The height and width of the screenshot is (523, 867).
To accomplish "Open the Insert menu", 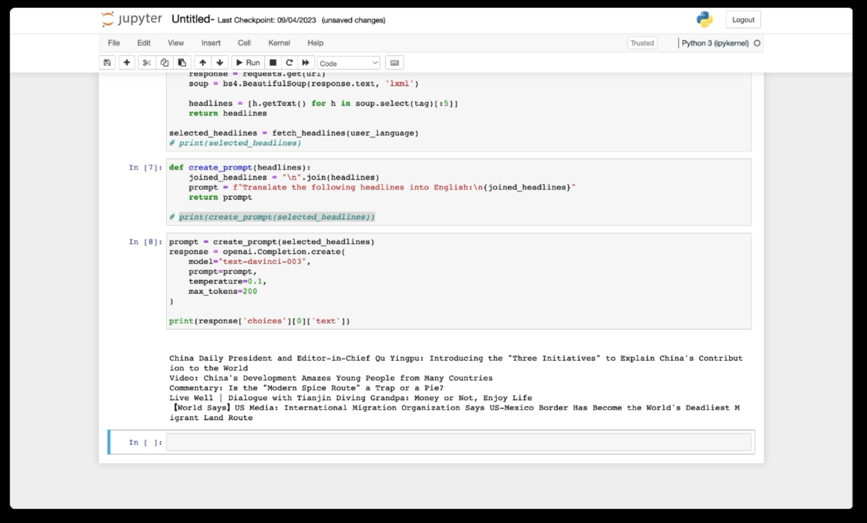I will (x=211, y=43).
